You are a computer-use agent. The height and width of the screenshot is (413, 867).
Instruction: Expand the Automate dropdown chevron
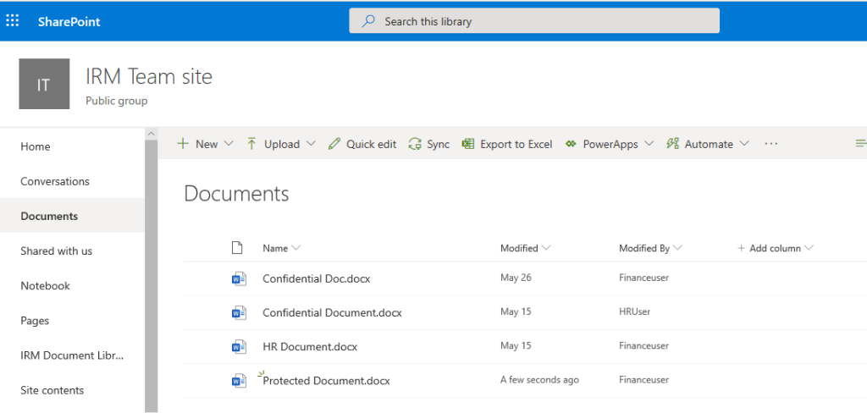[x=744, y=144]
